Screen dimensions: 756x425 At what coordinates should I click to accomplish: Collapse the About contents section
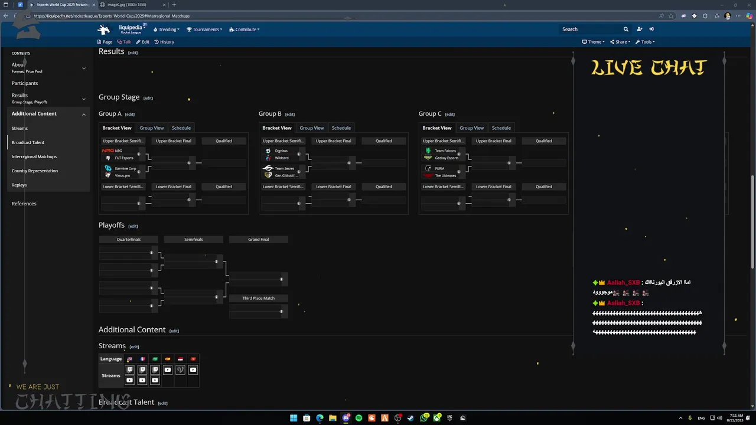83,68
